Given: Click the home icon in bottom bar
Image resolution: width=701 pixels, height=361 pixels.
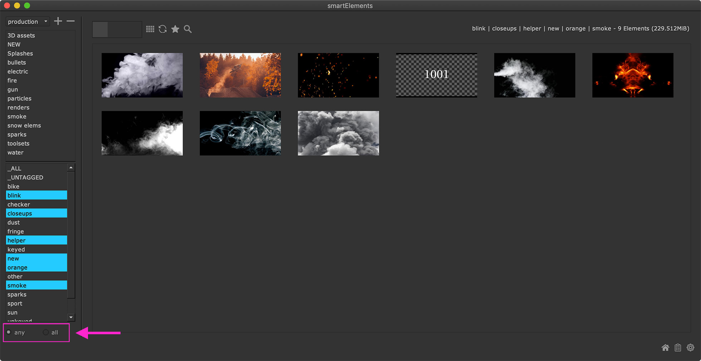Looking at the screenshot, I should (x=666, y=347).
